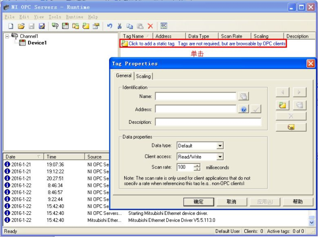Open the Data type dropdown
Viewport: 318px width, 237px height.
pos(220,145)
